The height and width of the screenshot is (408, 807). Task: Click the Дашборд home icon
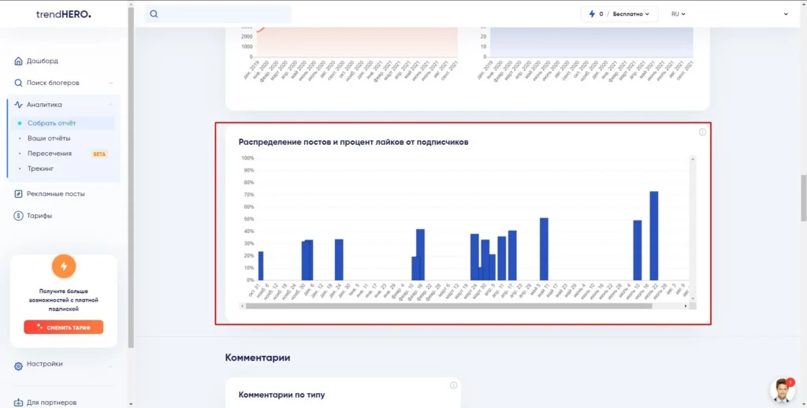[x=18, y=61]
